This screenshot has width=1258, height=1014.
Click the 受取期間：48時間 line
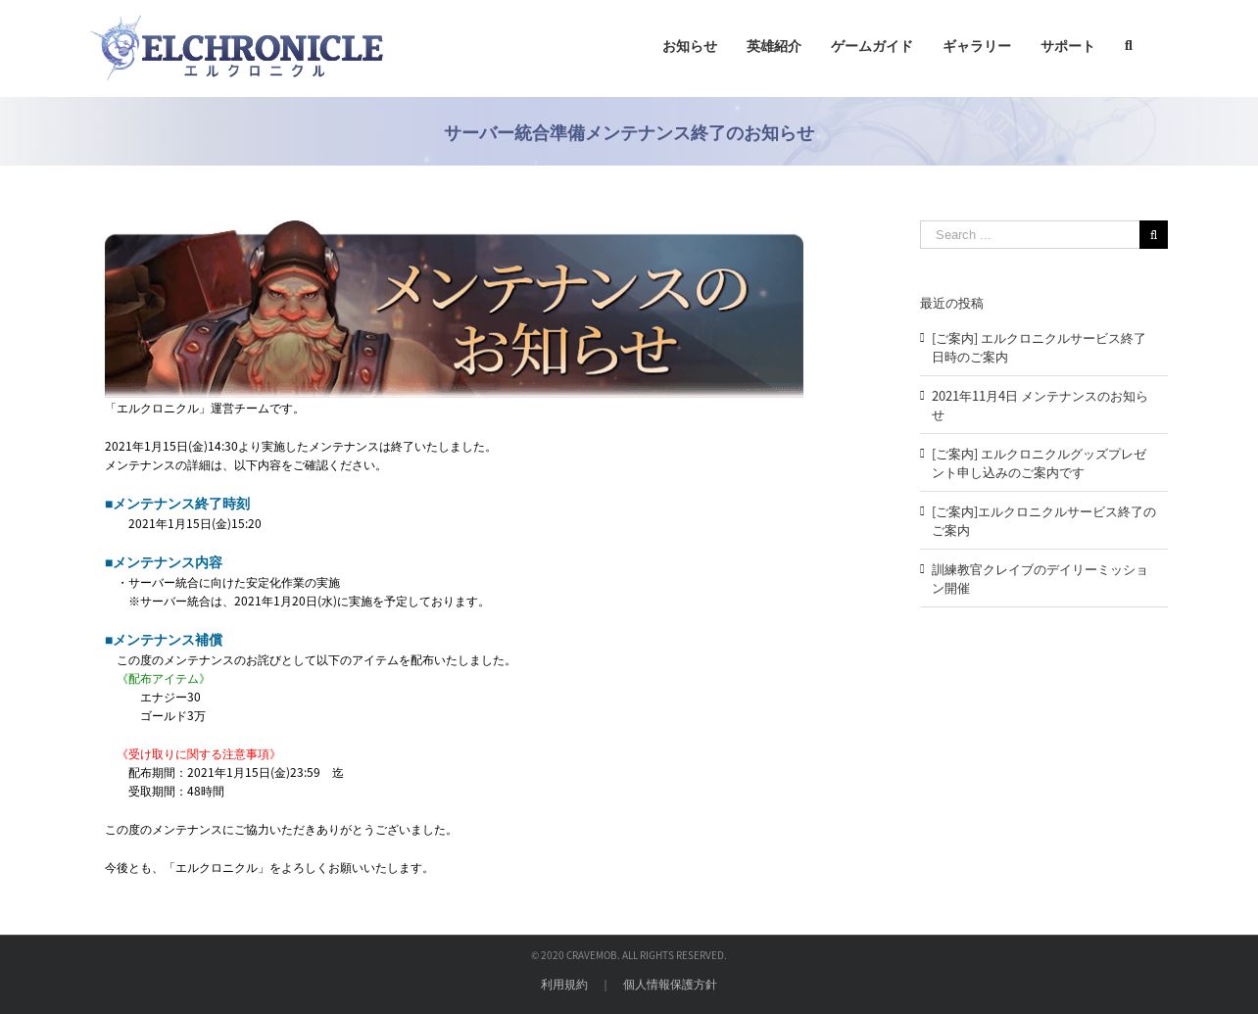tap(176, 792)
